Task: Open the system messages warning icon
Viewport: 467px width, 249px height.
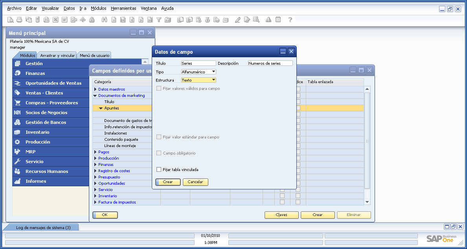Action: 268,19
